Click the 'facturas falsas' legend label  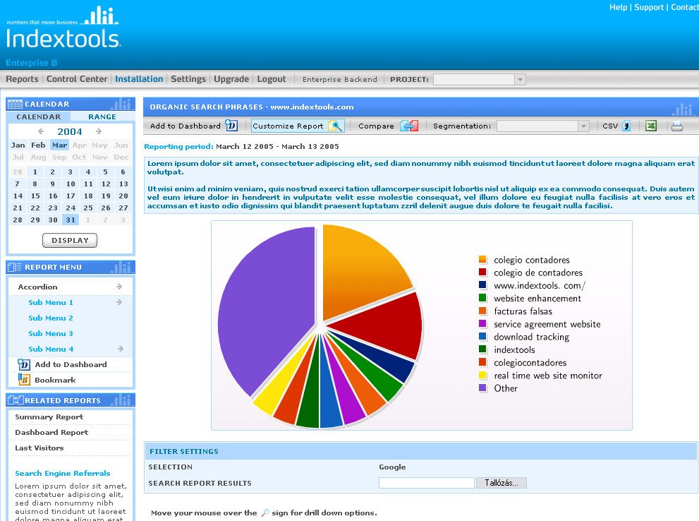point(523,311)
